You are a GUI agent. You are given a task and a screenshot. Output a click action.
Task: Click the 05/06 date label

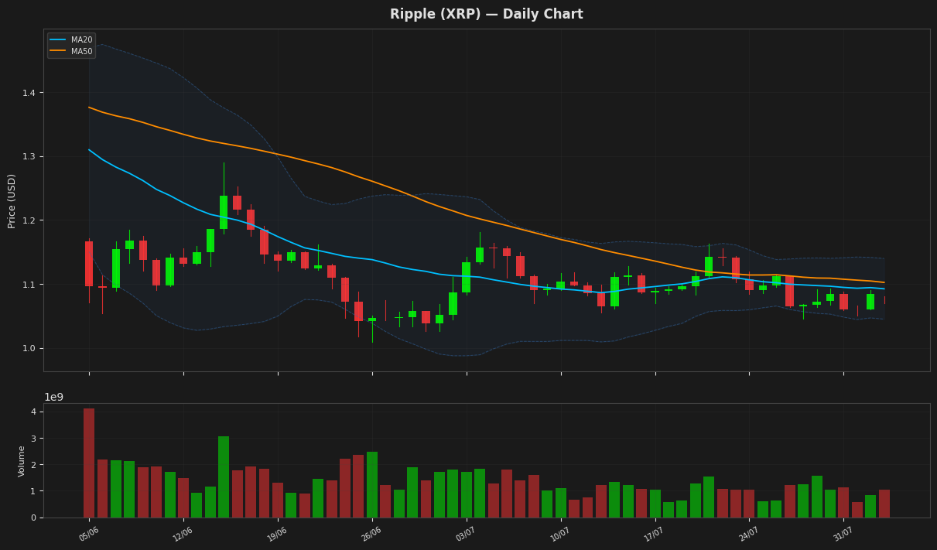[x=89, y=533]
